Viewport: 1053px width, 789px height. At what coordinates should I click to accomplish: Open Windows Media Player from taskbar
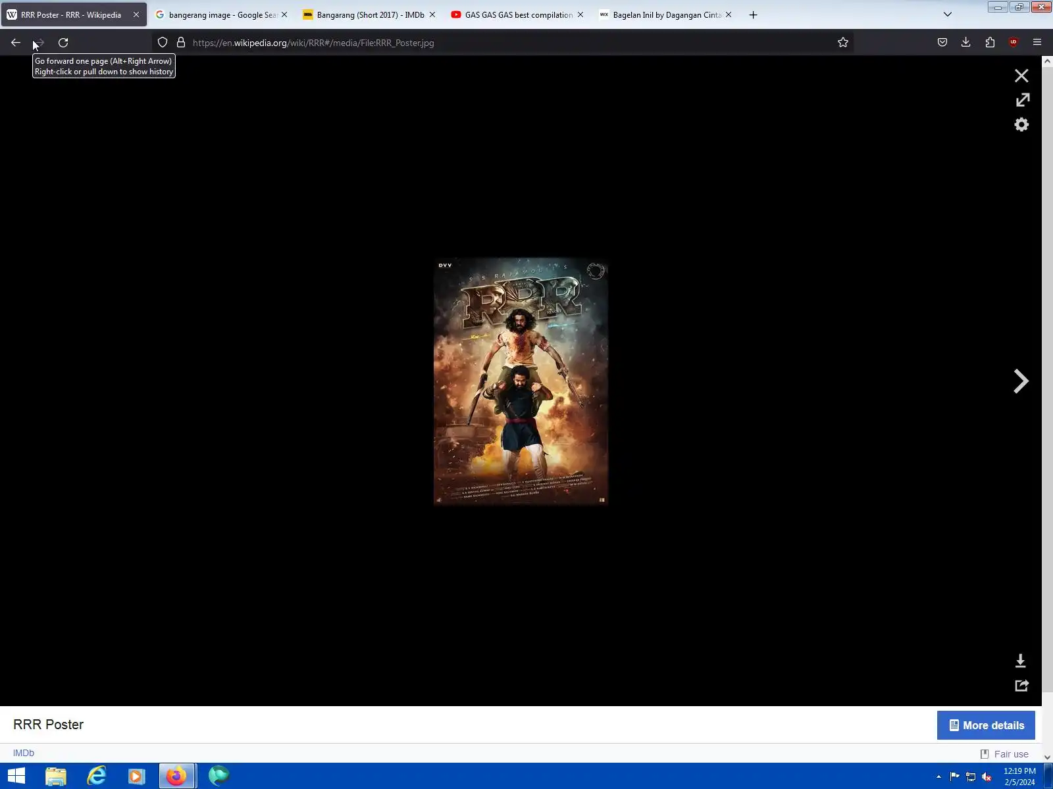point(136,776)
